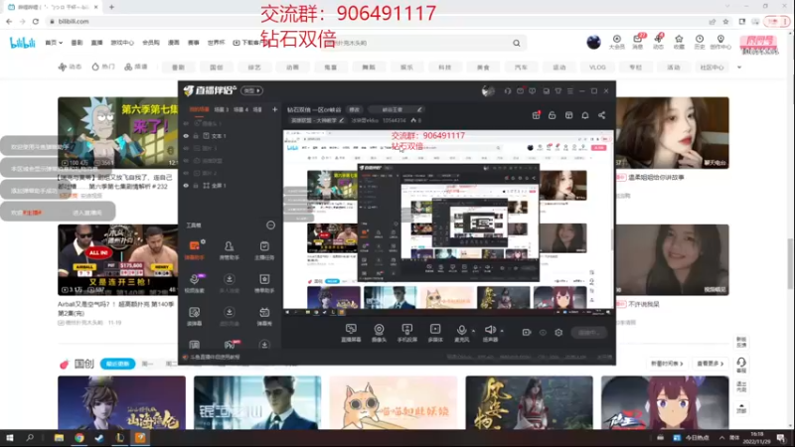Open the headset support icon in title bar
Image resolution: width=795 pixels, height=447 pixels.
(508, 90)
